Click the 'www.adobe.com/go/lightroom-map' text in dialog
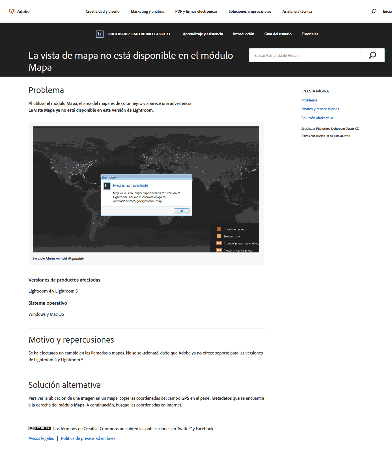 pyautogui.click(x=137, y=201)
